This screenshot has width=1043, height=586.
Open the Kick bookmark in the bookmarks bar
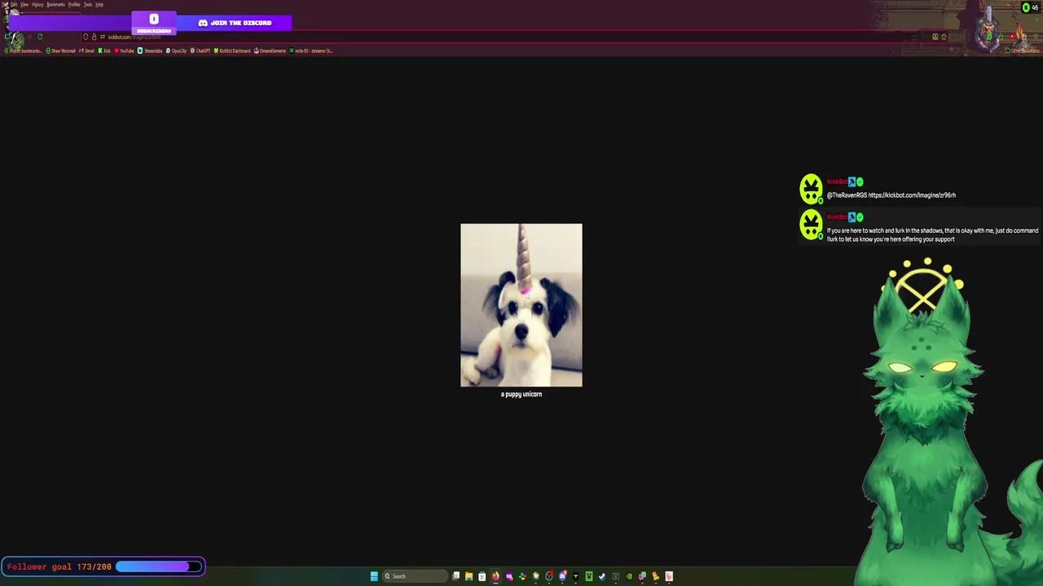tap(106, 50)
